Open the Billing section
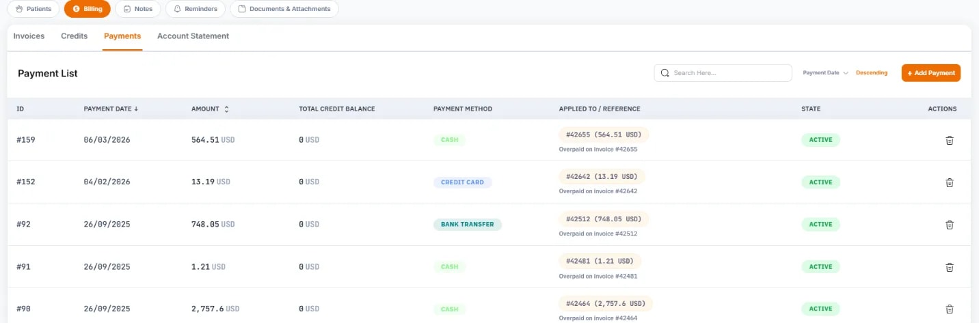 (x=87, y=9)
